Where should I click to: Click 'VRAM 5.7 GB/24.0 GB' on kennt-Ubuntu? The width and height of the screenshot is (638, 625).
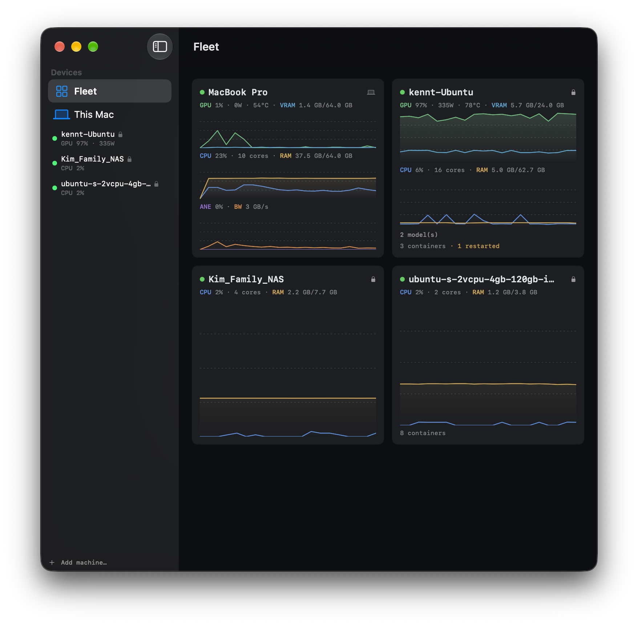coord(528,106)
